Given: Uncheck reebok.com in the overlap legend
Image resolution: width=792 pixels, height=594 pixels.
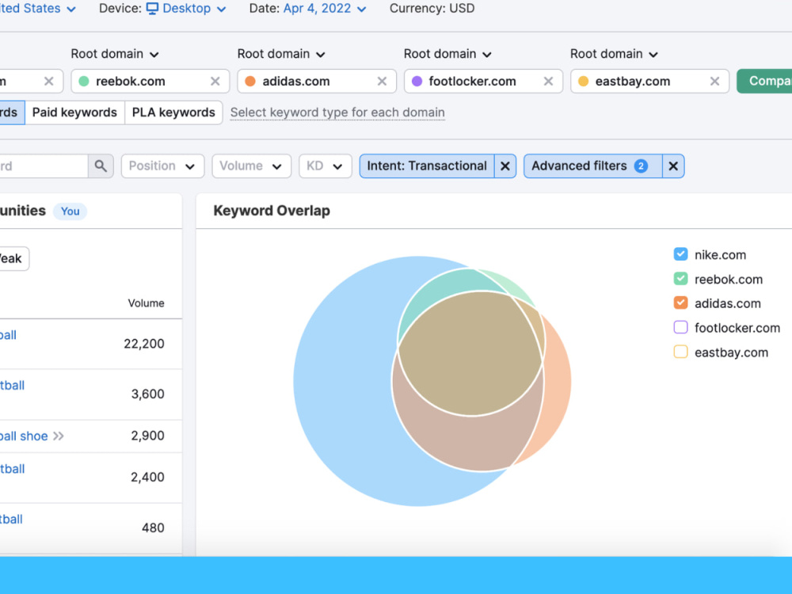Looking at the screenshot, I should 680,278.
